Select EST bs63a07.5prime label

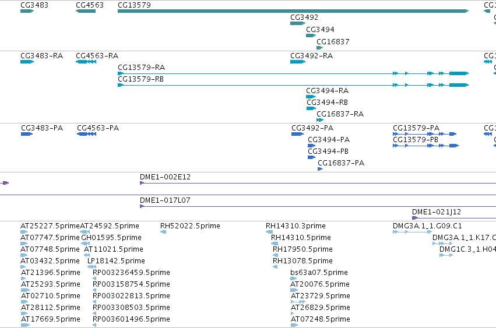(x=319, y=273)
